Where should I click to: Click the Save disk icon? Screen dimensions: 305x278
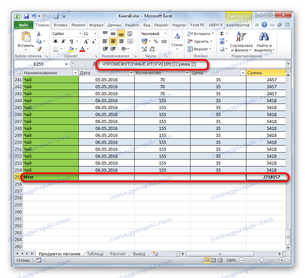point(26,16)
